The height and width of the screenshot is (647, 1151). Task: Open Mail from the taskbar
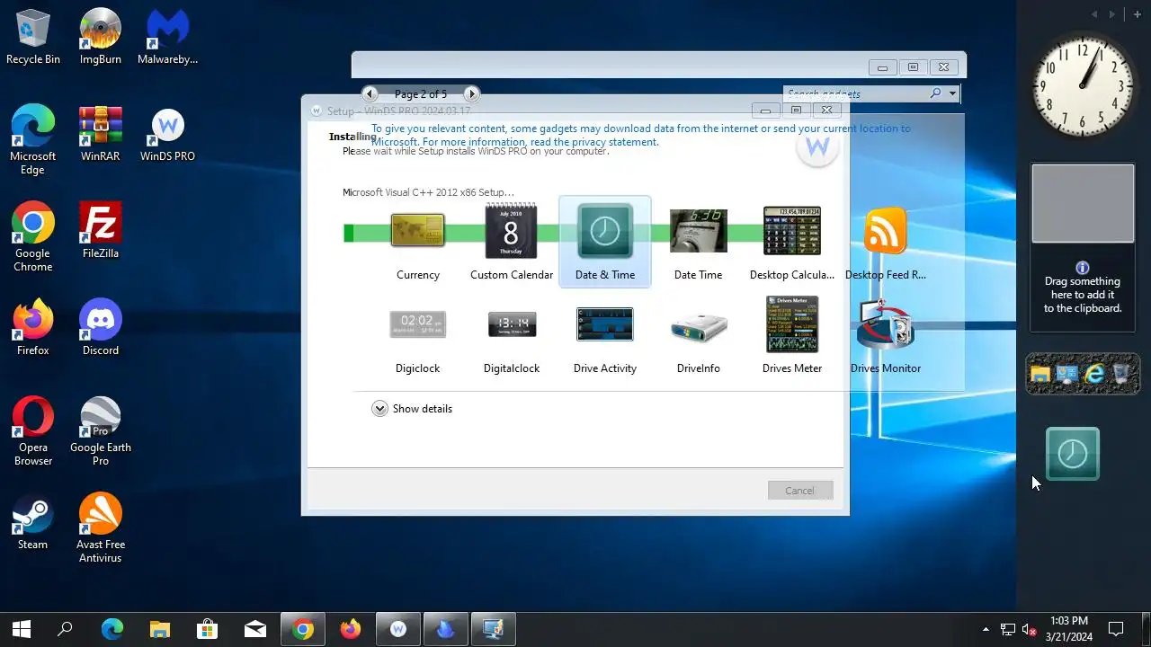(255, 629)
